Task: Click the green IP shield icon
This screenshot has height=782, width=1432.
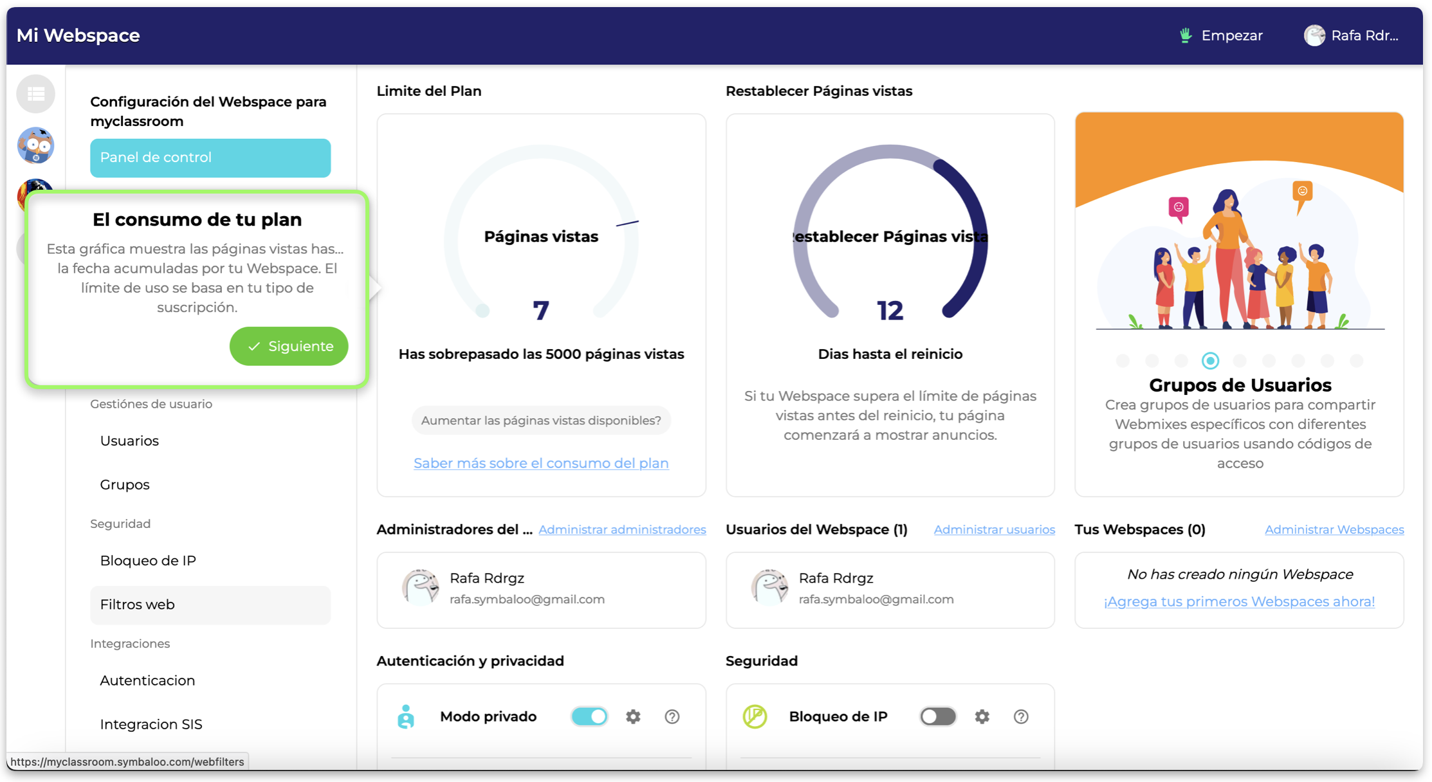Action: coord(755,716)
